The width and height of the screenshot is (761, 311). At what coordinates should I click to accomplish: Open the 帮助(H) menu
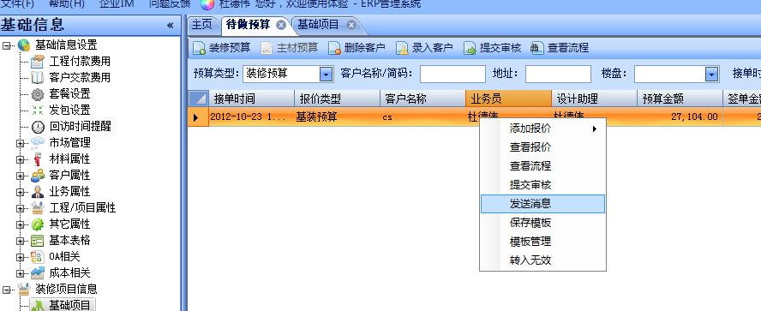pos(67,4)
